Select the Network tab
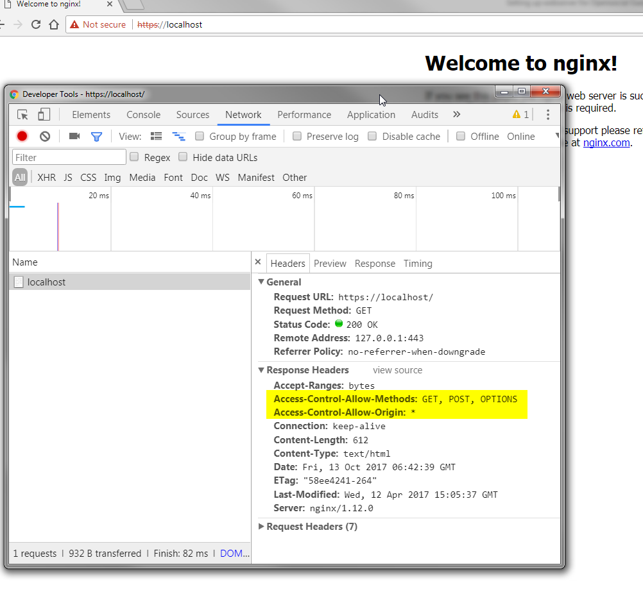This screenshot has width=643, height=594. (x=243, y=115)
